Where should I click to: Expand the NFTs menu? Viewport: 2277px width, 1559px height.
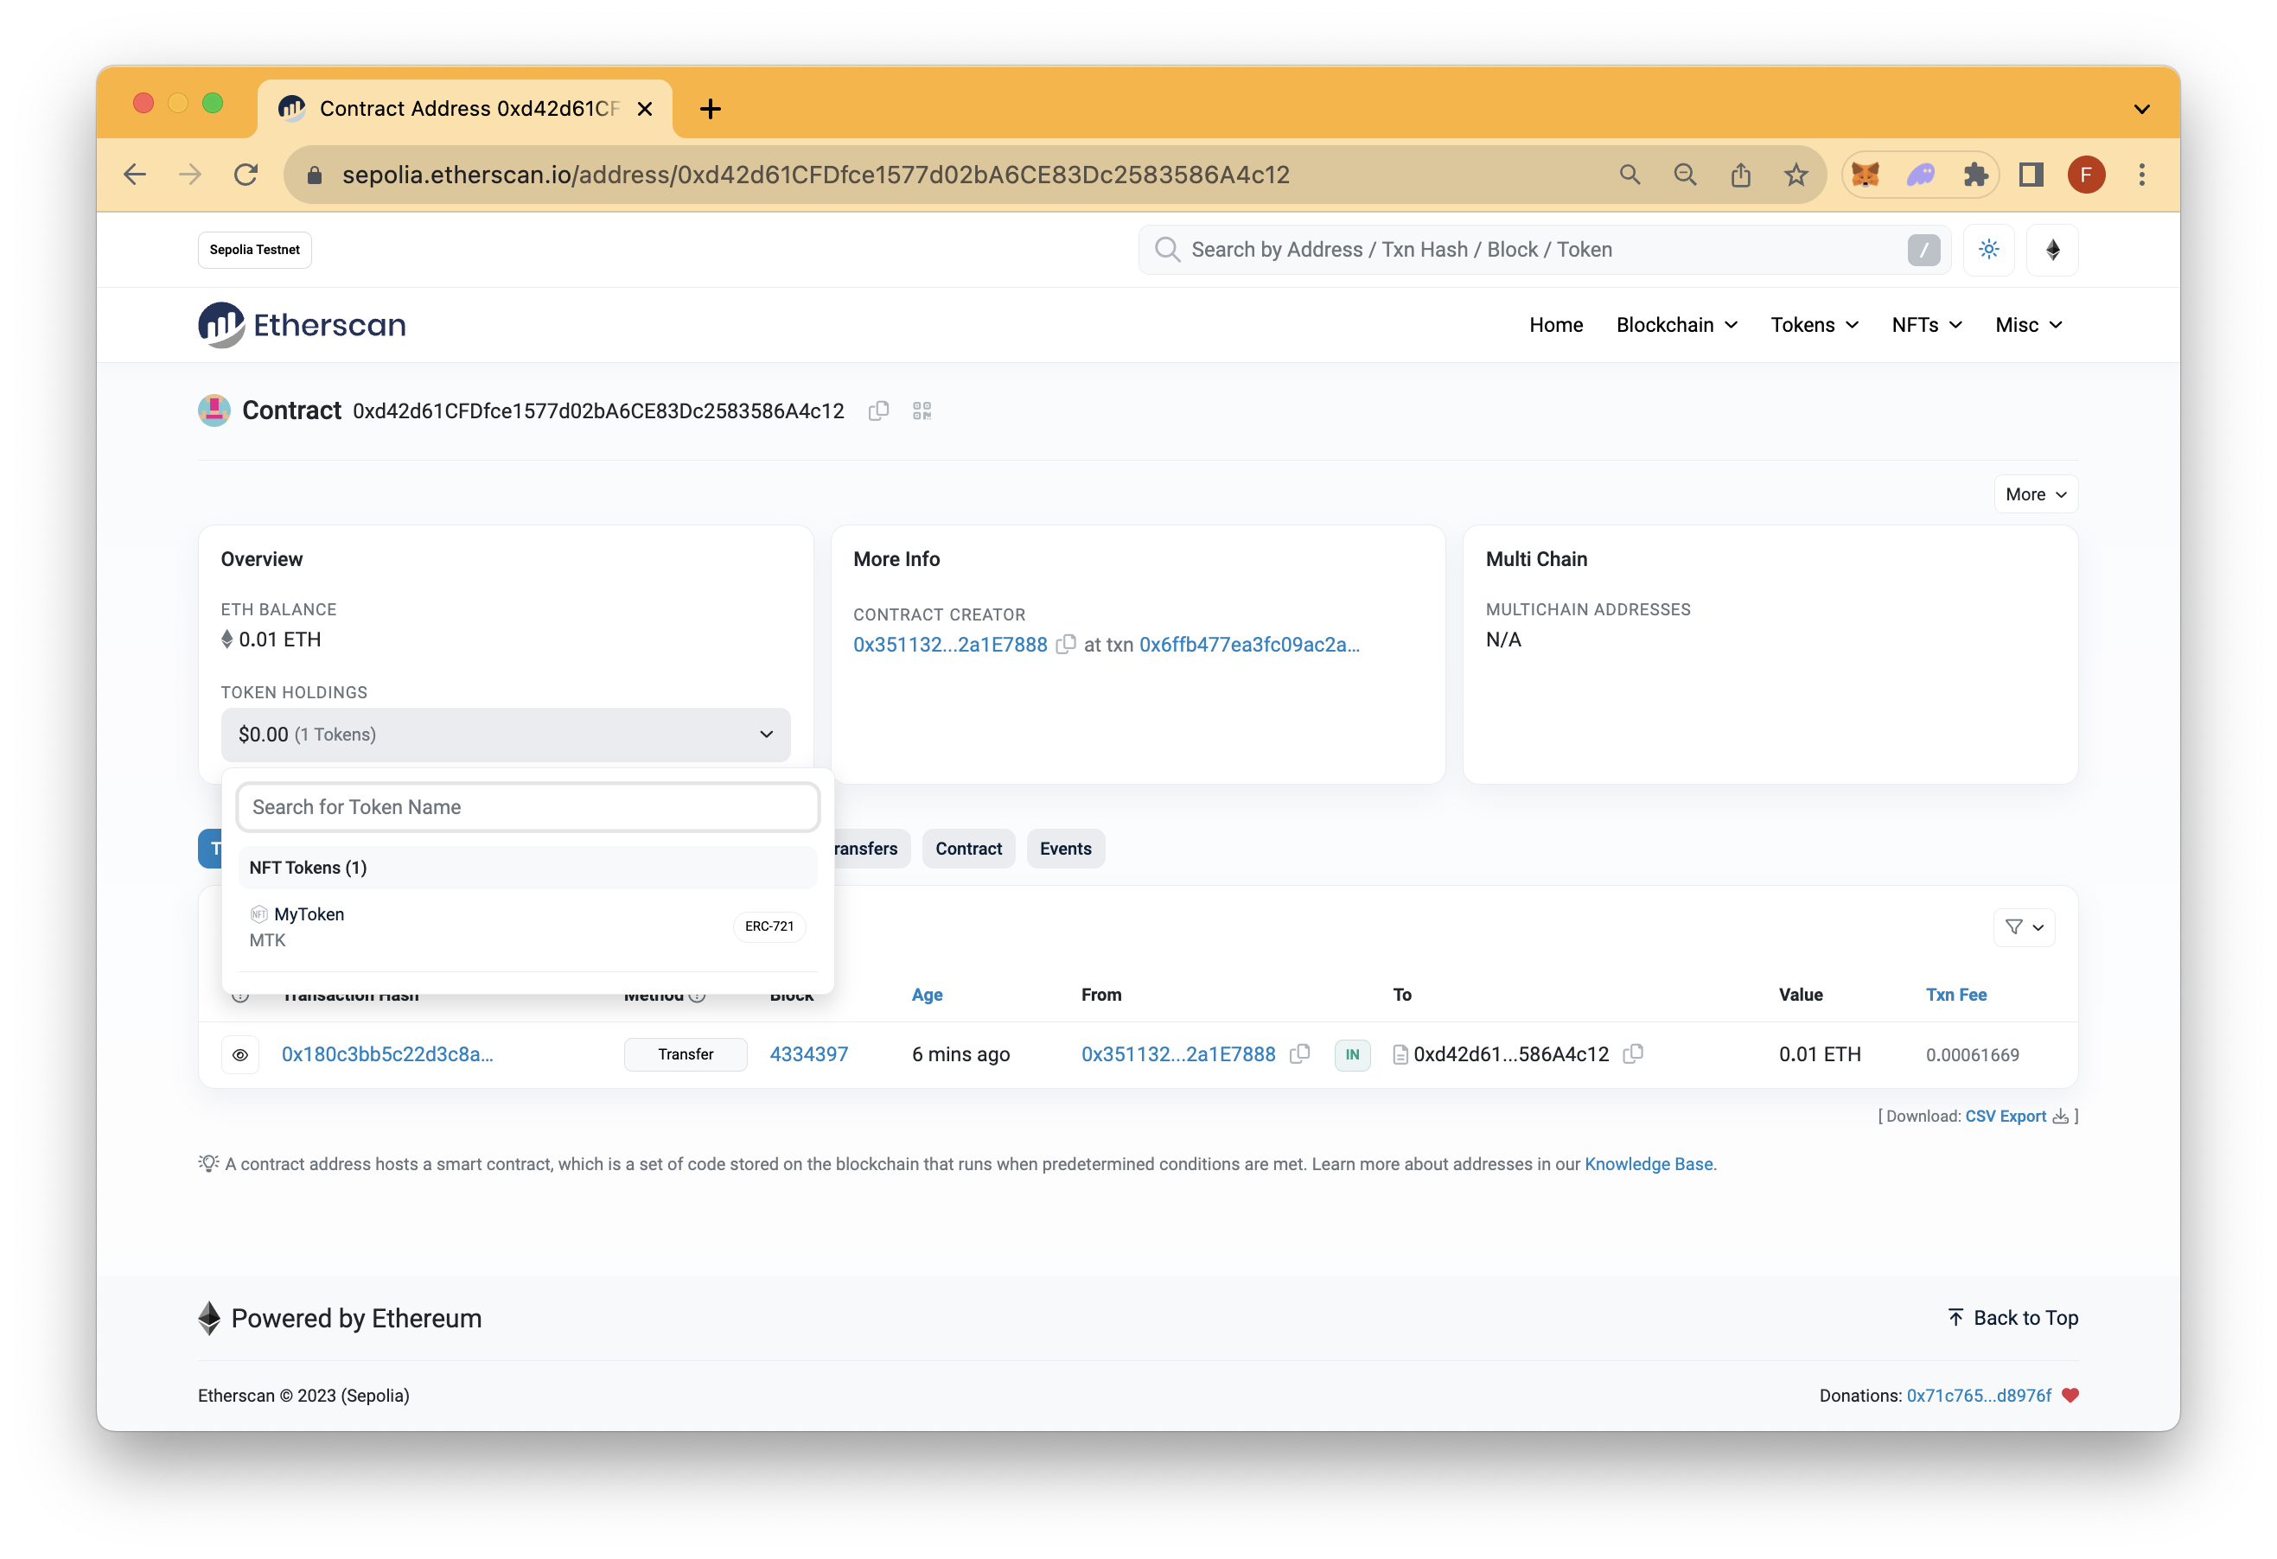[1926, 325]
